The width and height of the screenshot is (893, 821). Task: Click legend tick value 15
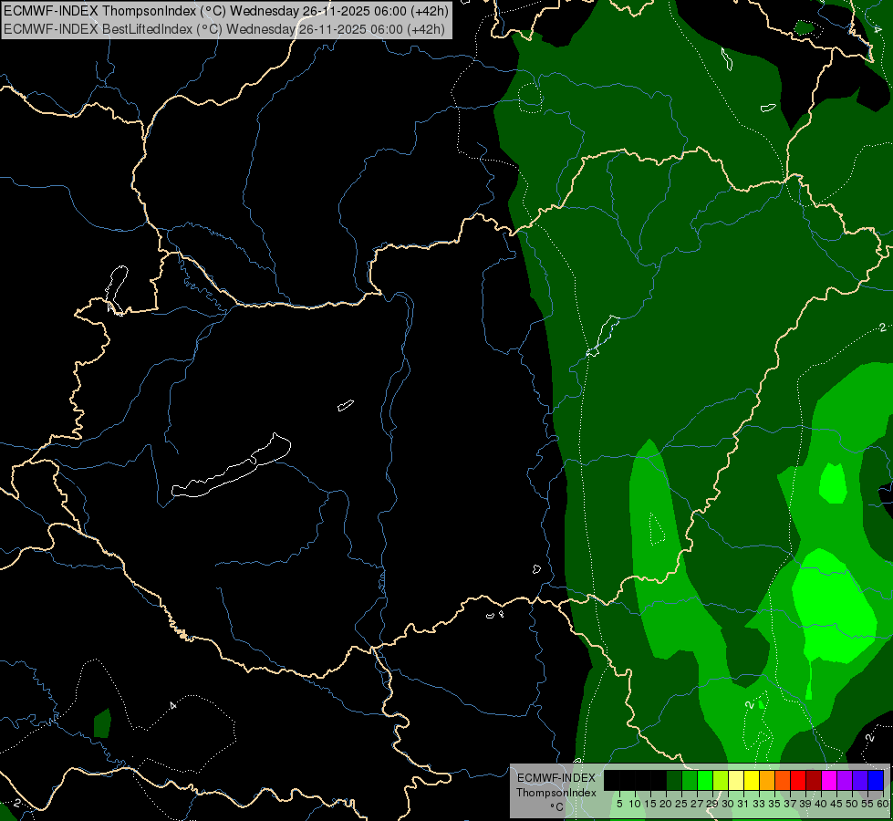[650, 804]
